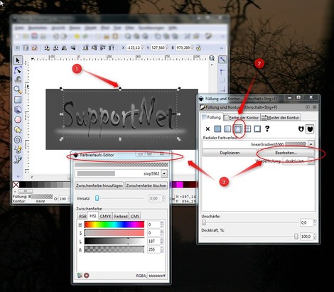Click iconify arrow in Füllung und Kontur dock

pos(308,107)
